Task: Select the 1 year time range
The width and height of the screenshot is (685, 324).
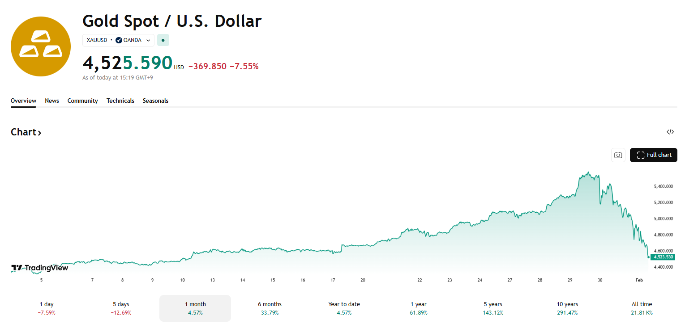Action: [419, 308]
